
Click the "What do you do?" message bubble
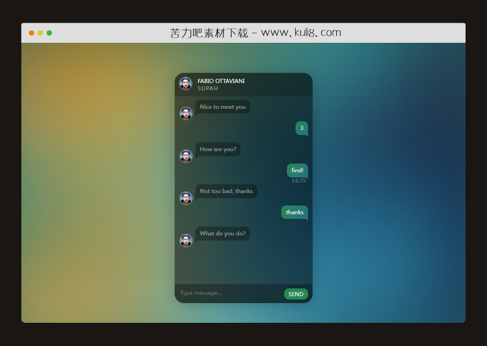tap(223, 234)
